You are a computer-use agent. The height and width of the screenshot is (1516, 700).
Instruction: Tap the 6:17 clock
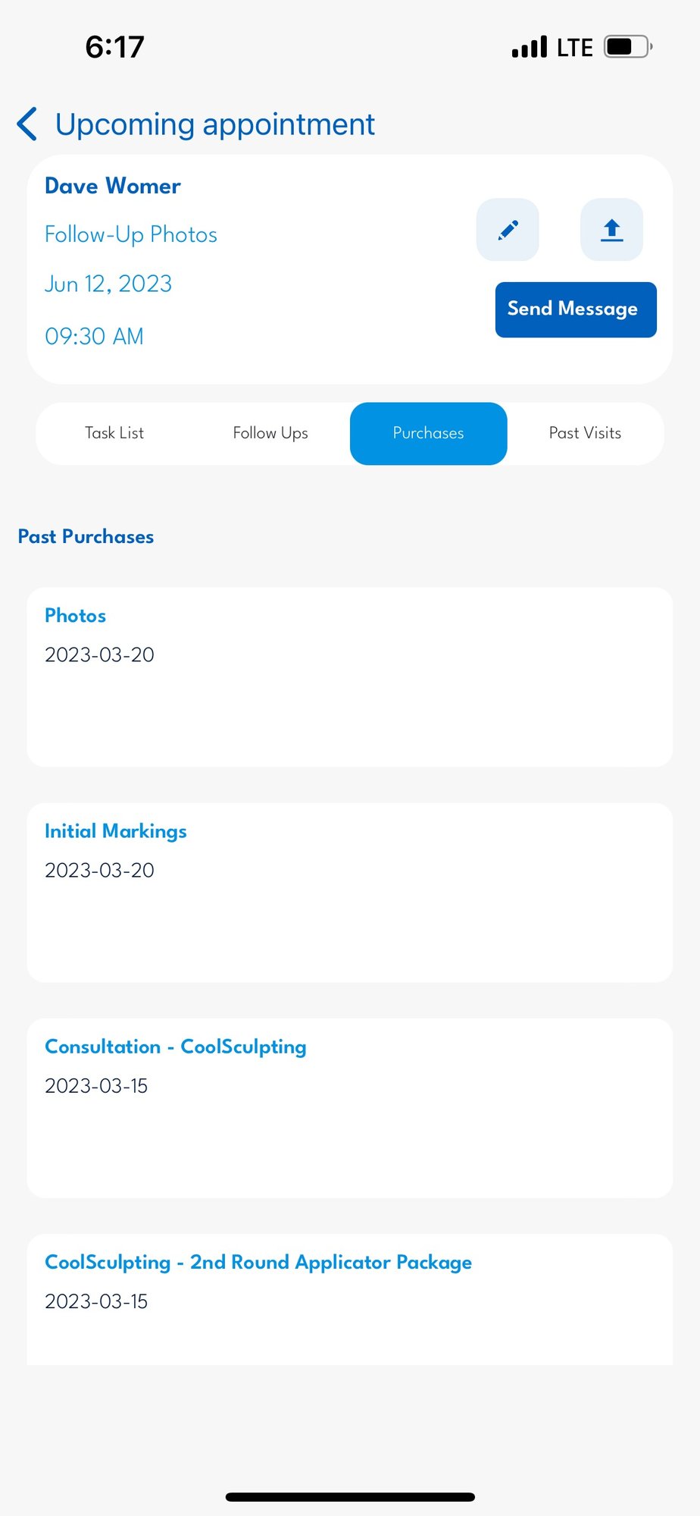(114, 47)
